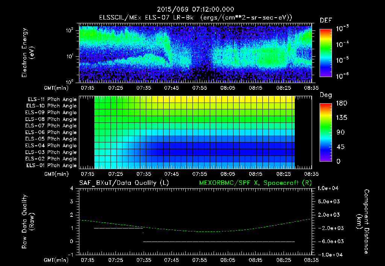Click the Electron Energy (eV) axis label
The width and height of the screenshot is (385, 266).
coord(27,53)
